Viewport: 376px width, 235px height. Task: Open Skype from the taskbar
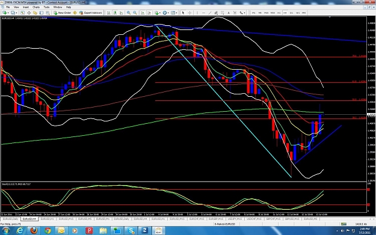pos(131,231)
